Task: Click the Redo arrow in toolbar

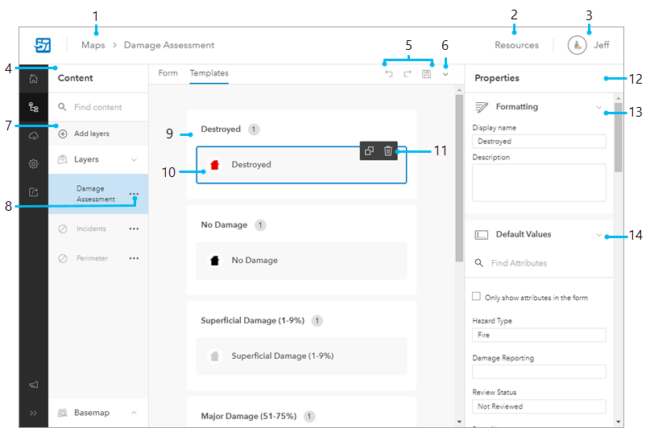Action: click(x=408, y=74)
